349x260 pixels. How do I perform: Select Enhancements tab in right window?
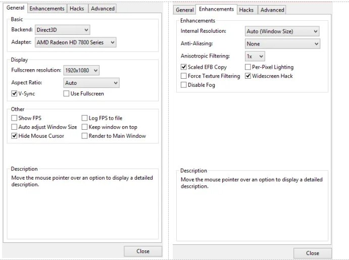pyautogui.click(x=216, y=9)
